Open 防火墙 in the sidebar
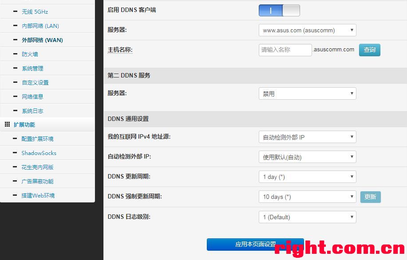The width and height of the screenshot is (407, 260). (x=30, y=54)
